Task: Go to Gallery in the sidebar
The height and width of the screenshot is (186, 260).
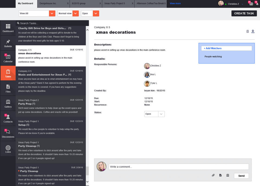Action: click(8, 103)
